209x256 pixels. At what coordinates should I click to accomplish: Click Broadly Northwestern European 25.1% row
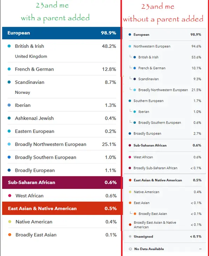pos(62,144)
